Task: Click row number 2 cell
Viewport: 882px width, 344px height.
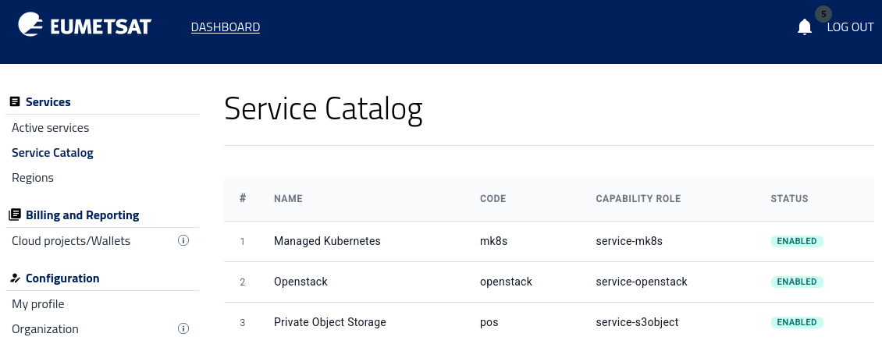Action: click(x=243, y=282)
